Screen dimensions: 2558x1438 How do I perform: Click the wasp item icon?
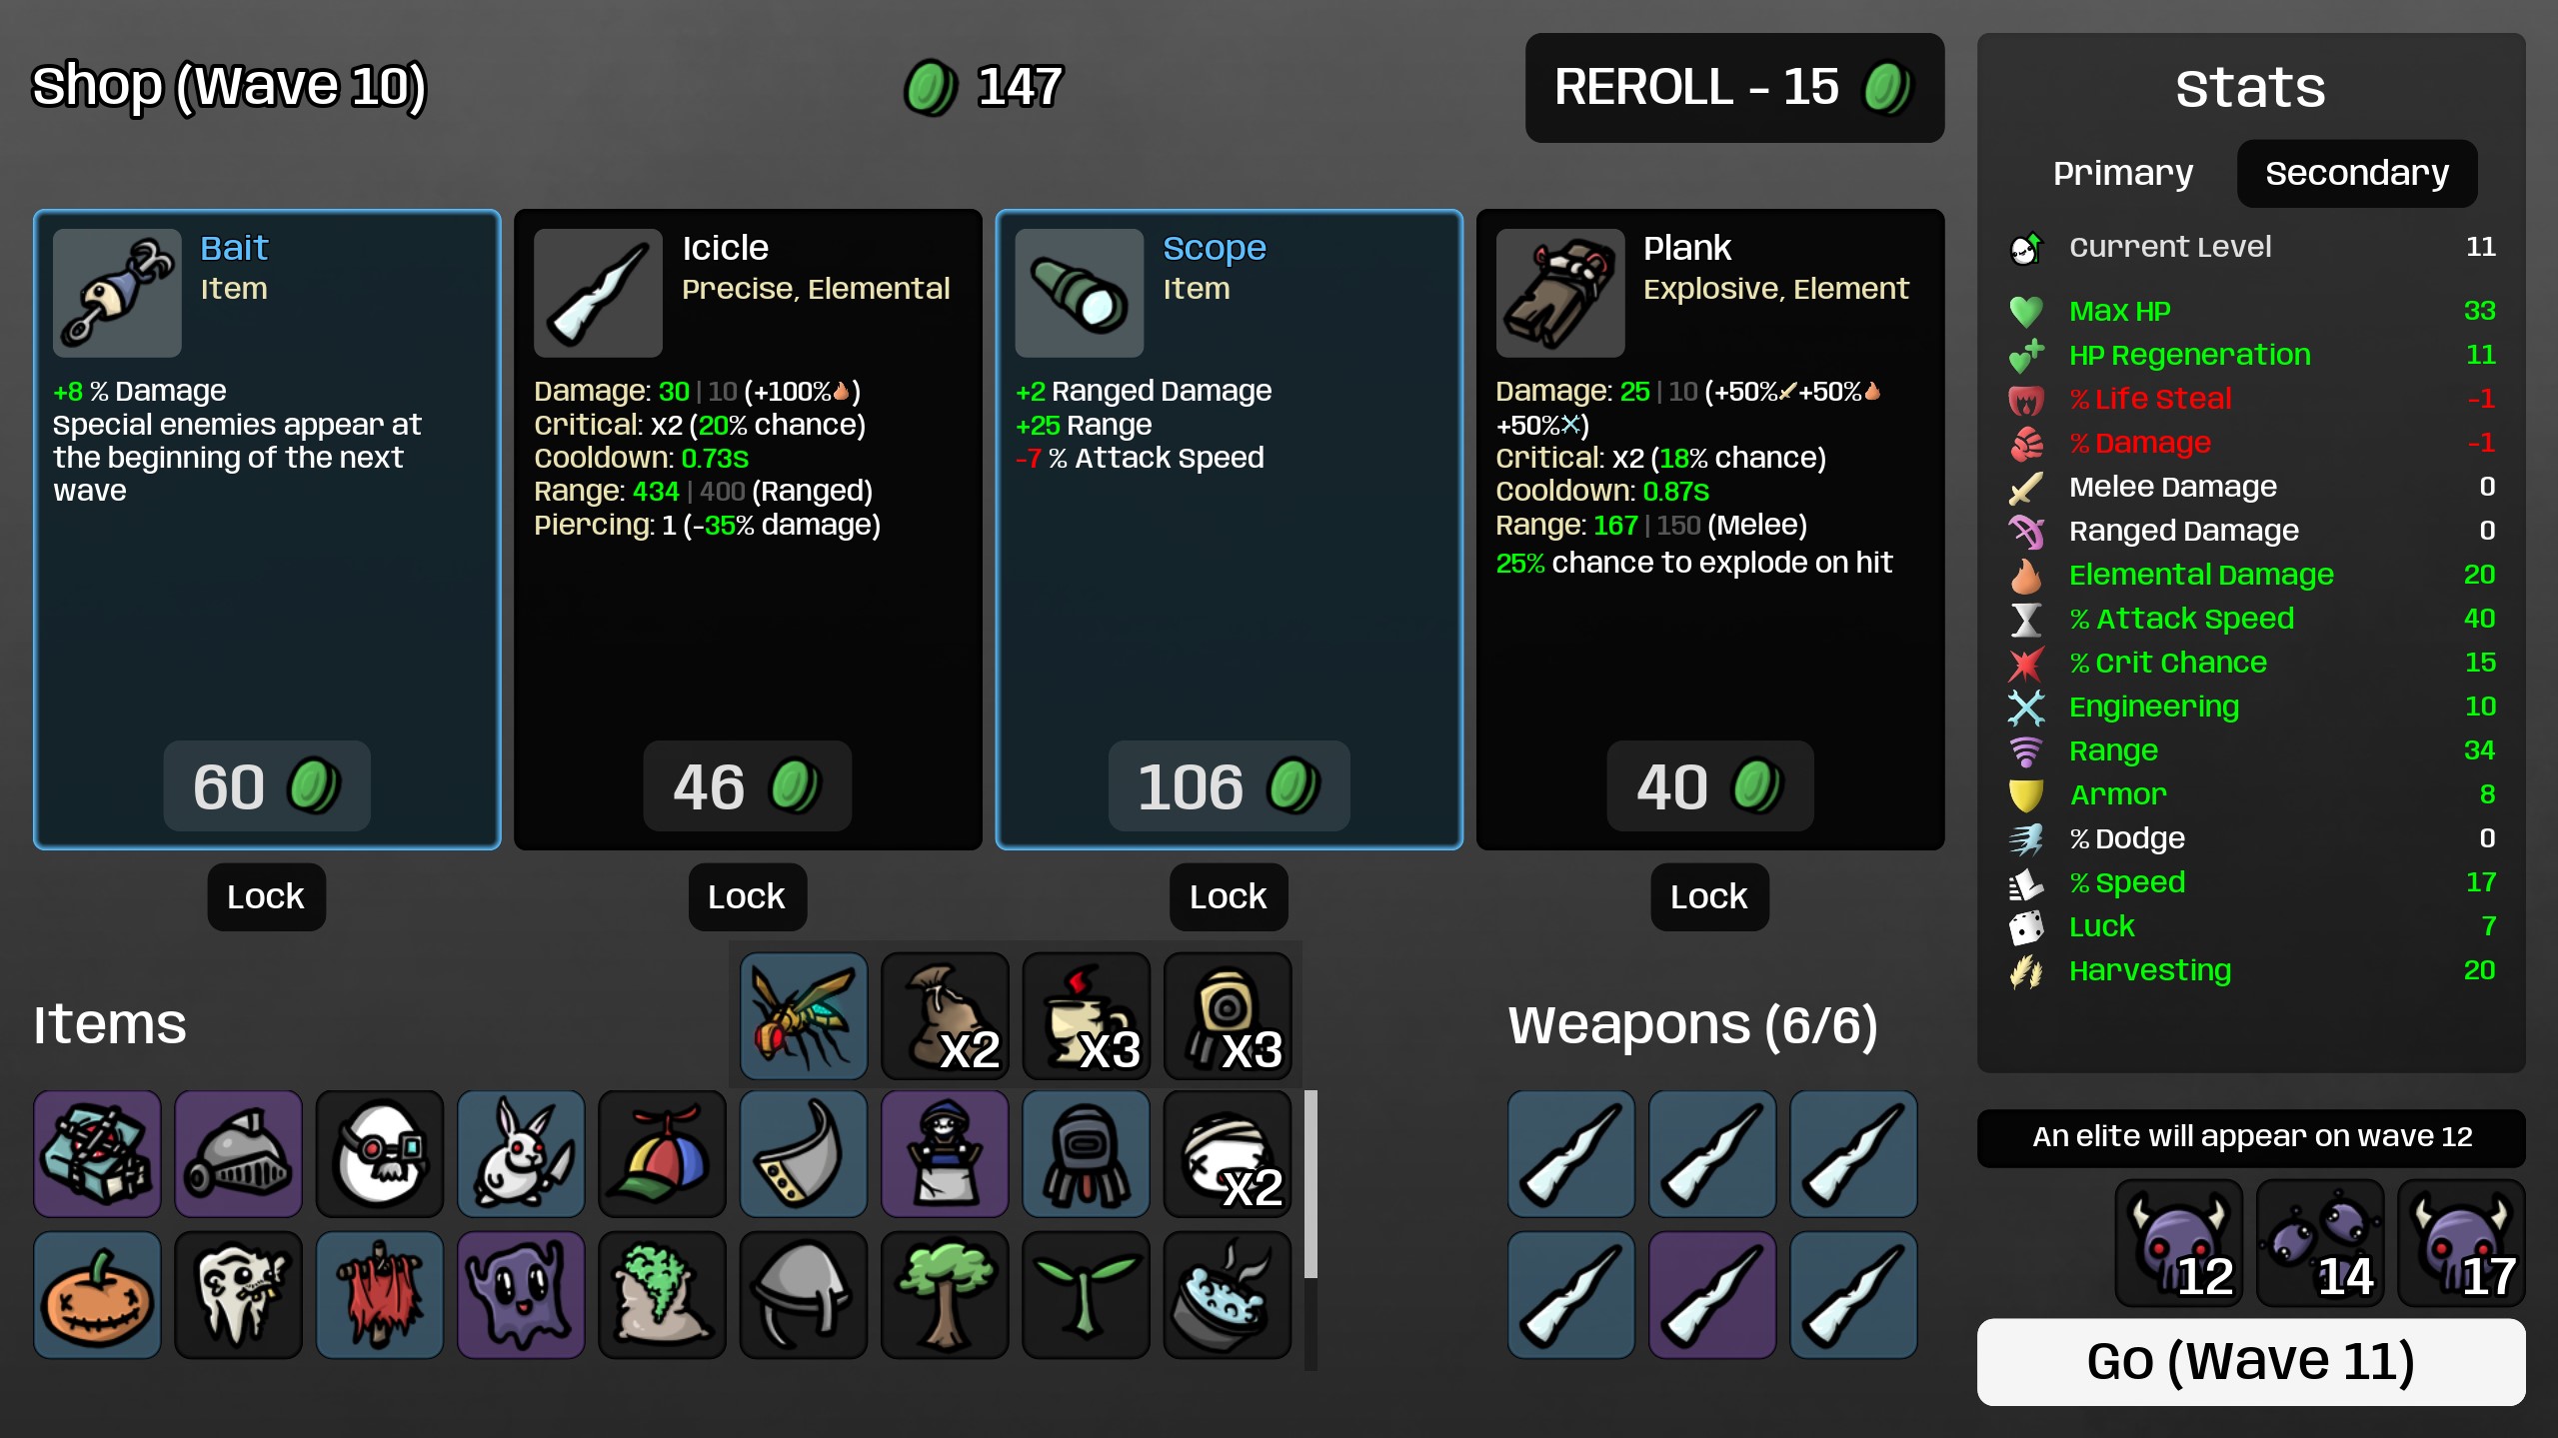[x=804, y=1016]
